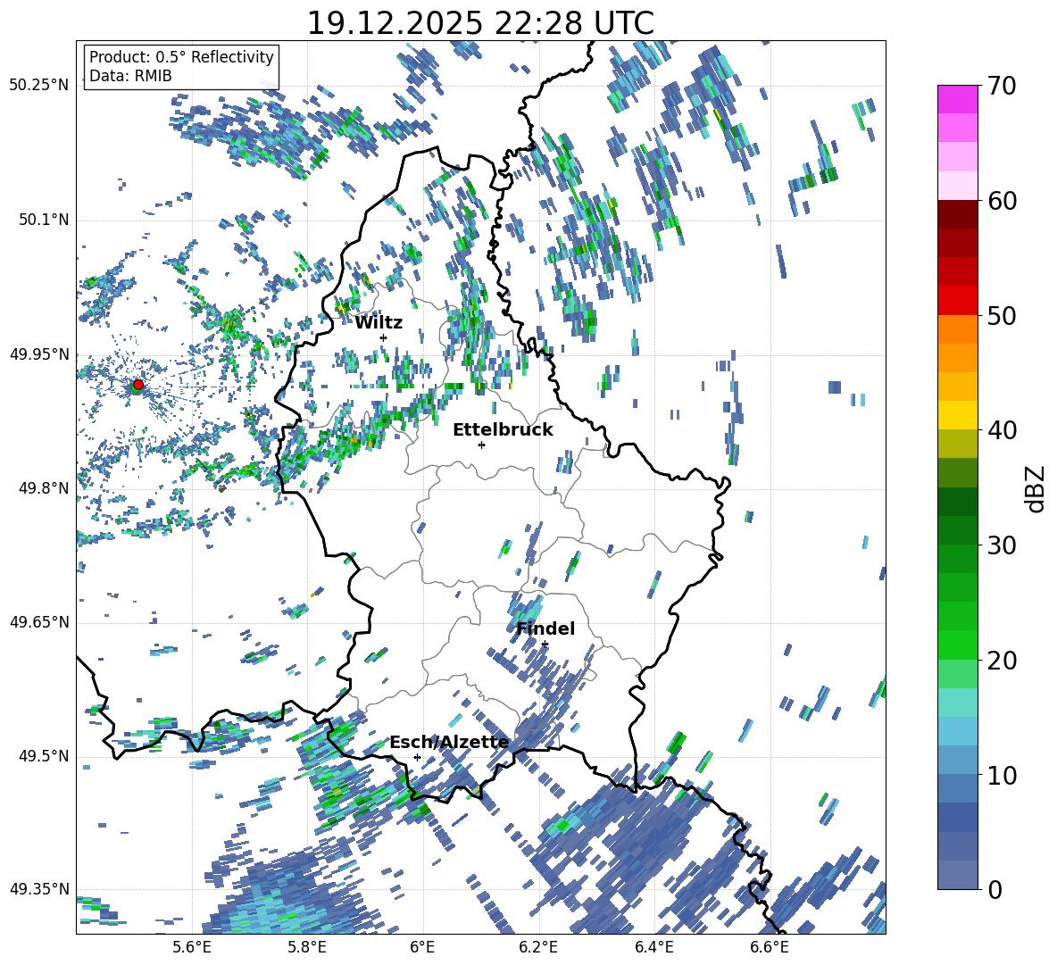Click the Esch/Alzette city label
The width and height of the screenshot is (1057, 965).
pyautogui.click(x=449, y=743)
